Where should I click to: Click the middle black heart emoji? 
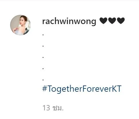point(112,21)
